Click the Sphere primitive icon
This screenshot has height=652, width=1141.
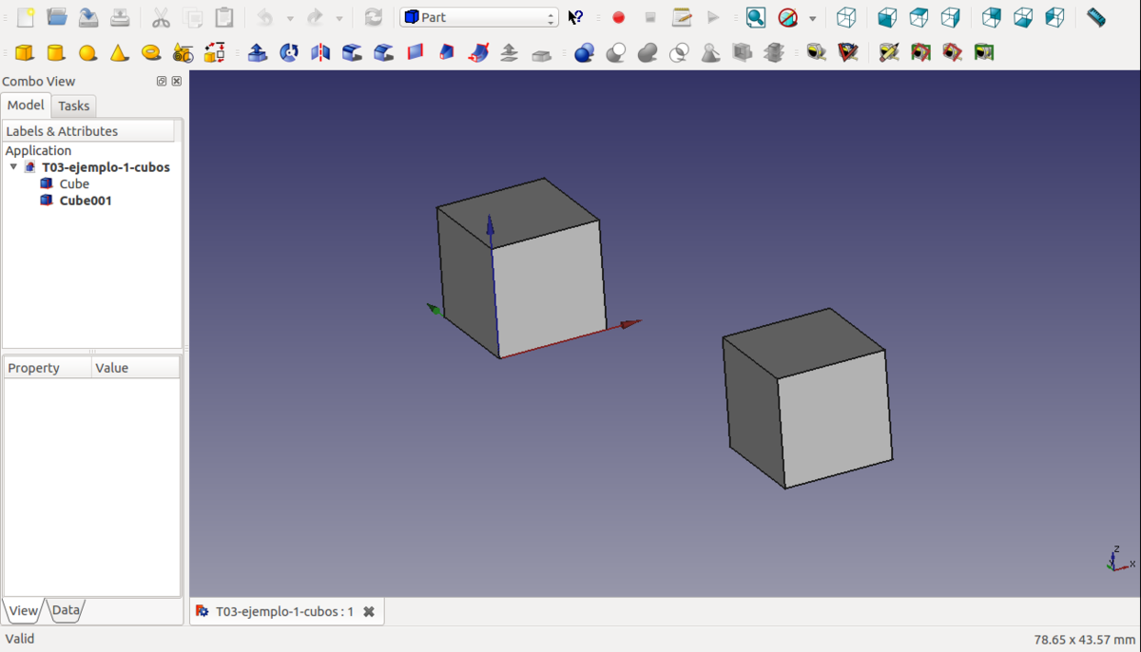coord(87,53)
